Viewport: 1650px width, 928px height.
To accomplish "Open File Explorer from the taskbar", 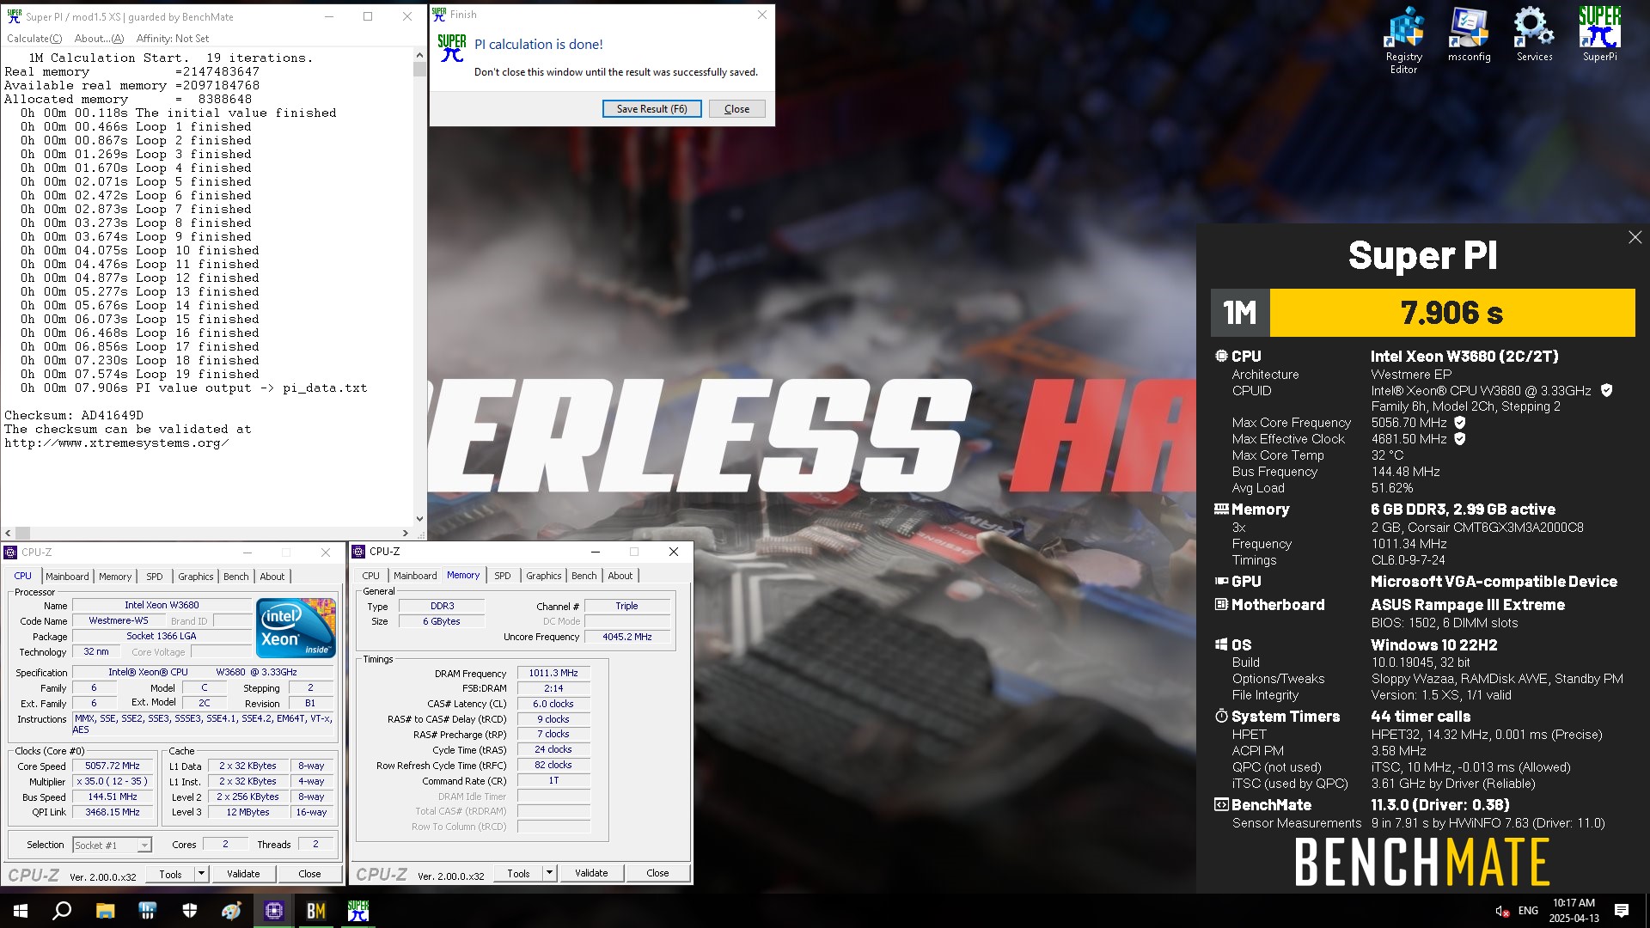I will [x=105, y=911].
